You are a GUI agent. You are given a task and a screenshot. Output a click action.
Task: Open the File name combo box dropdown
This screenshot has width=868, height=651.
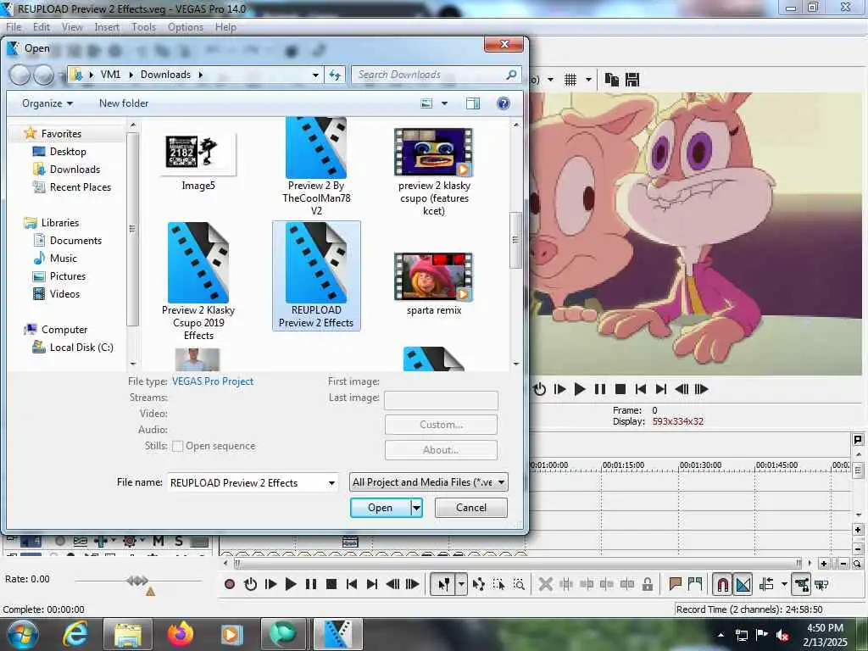pyautogui.click(x=331, y=482)
